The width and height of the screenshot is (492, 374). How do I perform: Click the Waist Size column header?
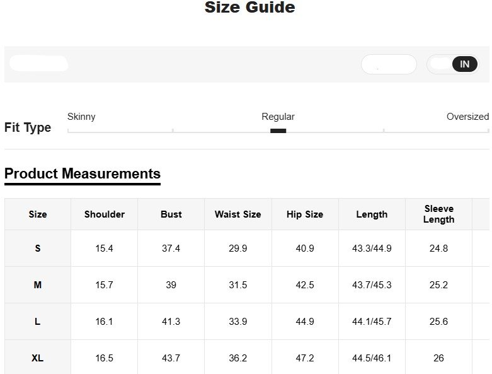237,214
